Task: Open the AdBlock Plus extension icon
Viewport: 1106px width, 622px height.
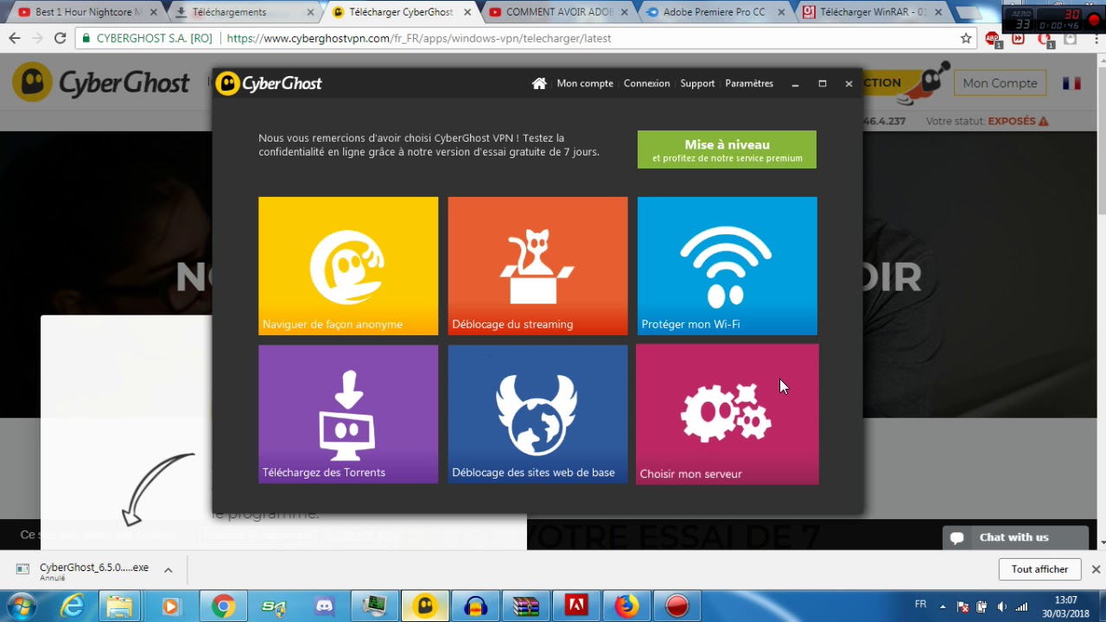Action: 992,38
